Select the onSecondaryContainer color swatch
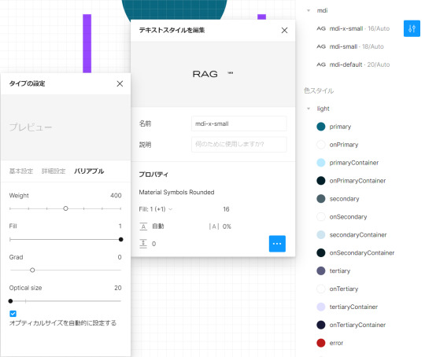Image resolution: width=425 pixels, height=357 pixels. tap(321, 252)
